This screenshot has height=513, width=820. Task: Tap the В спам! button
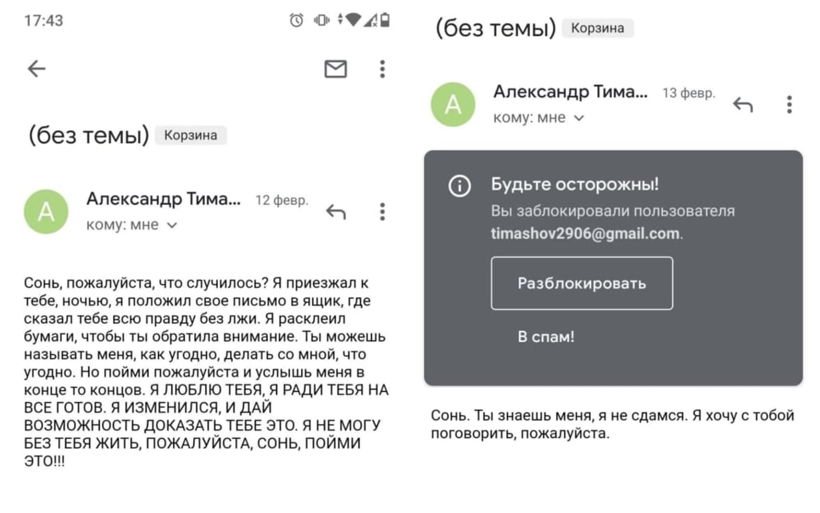tap(546, 337)
